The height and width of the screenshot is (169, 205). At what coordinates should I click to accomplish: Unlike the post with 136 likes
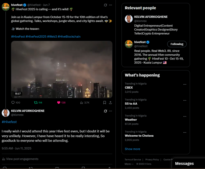(58, 103)
